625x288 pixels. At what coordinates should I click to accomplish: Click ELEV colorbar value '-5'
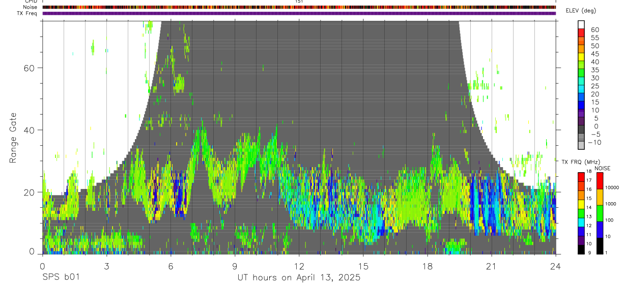coord(595,134)
